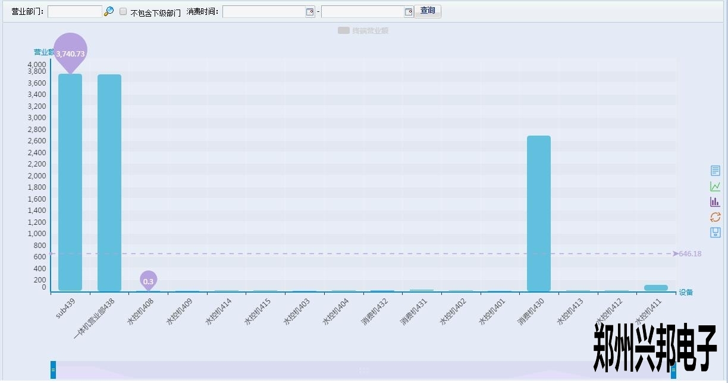This screenshot has height=383, width=728.
Task: Check the 不包含下级部门 checkbox
Action: pyautogui.click(x=123, y=11)
